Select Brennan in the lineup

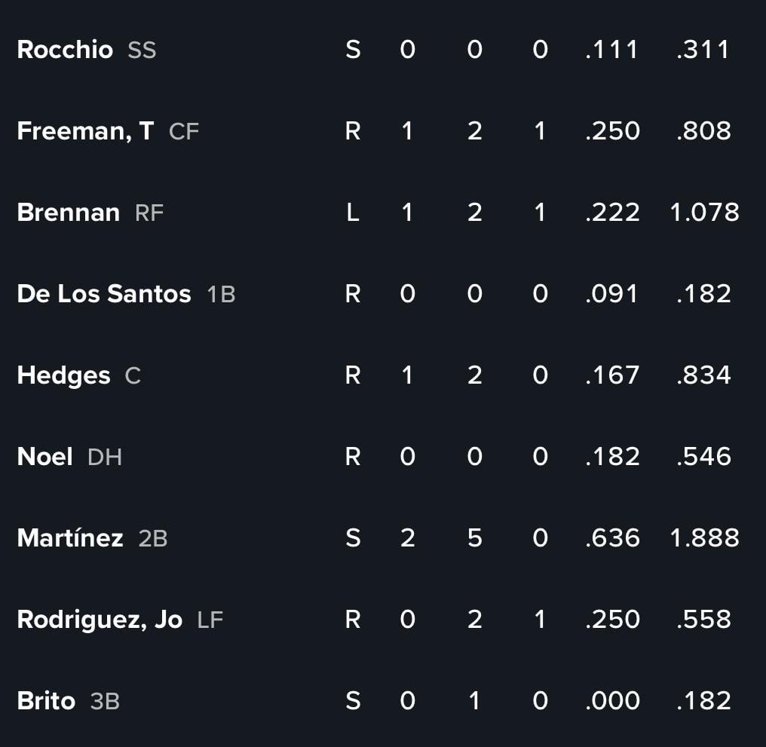[69, 213]
